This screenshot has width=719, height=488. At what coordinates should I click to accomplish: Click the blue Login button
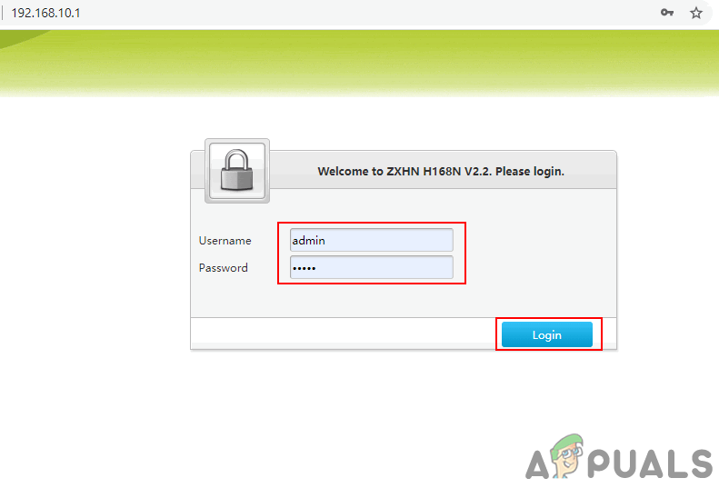point(547,334)
